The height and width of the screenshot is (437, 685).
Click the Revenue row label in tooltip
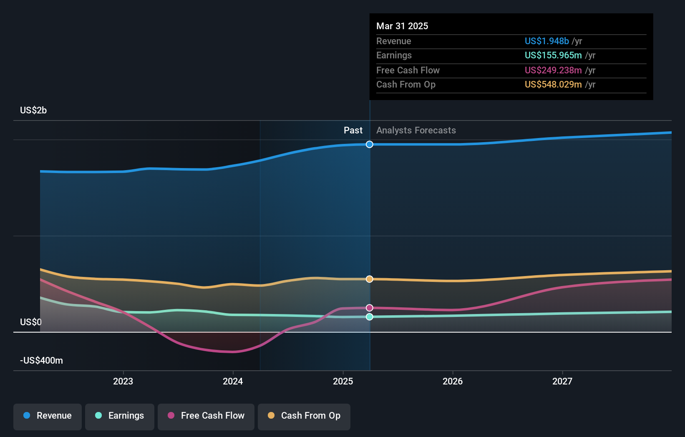pos(393,41)
